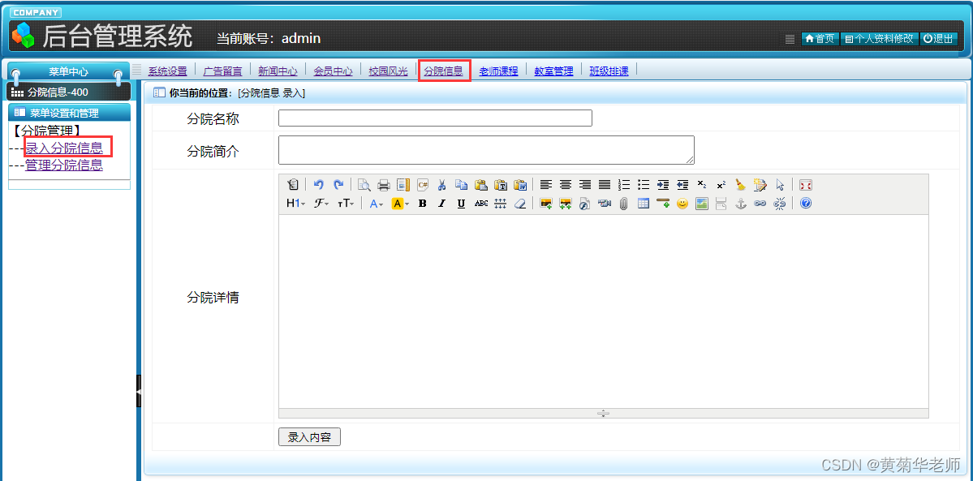This screenshot has width=973, height=481.
Task: Open 老师课程 menu tab
Action: coord(498,71)
